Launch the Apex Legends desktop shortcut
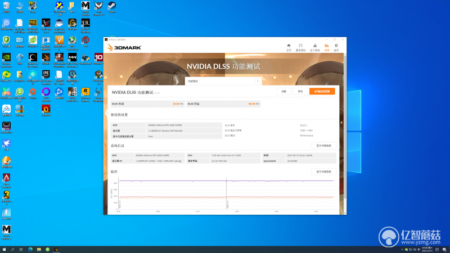450x253 pixels. point(6,180)
